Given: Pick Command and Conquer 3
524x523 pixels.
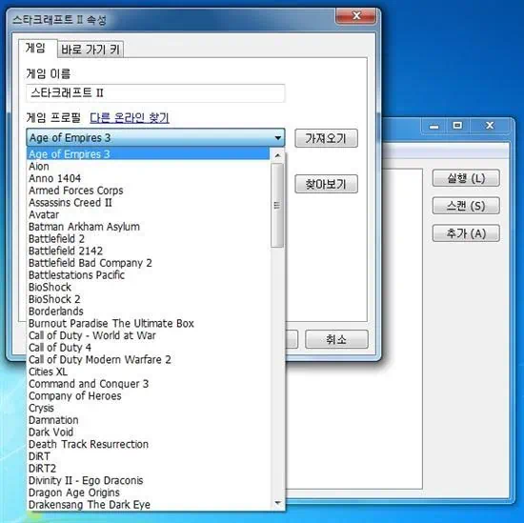Looking at the screenshot, I should pos(149,384).
